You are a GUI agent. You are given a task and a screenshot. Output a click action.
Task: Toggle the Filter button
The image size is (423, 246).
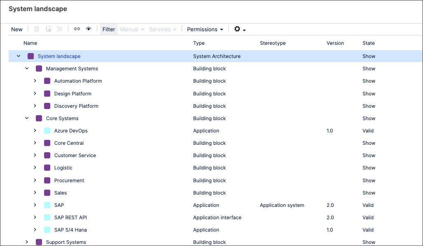(109, 29)
